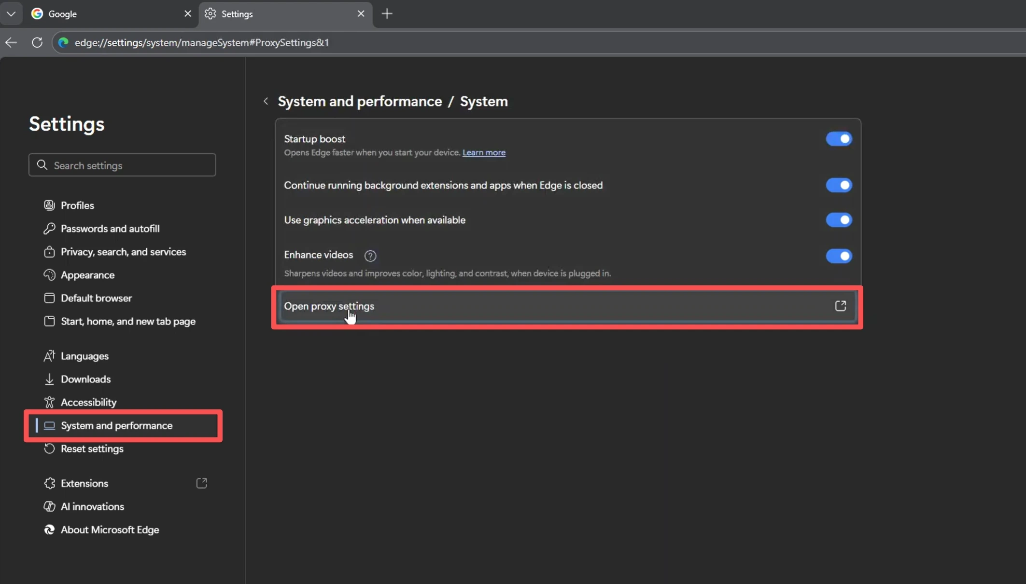Click the Downloads arrow icon
The height and width of the screenshot is (584, 1026).
[49, 379]
